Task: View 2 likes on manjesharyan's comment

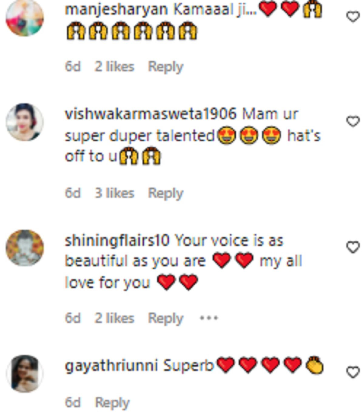Action: (114, 67)
